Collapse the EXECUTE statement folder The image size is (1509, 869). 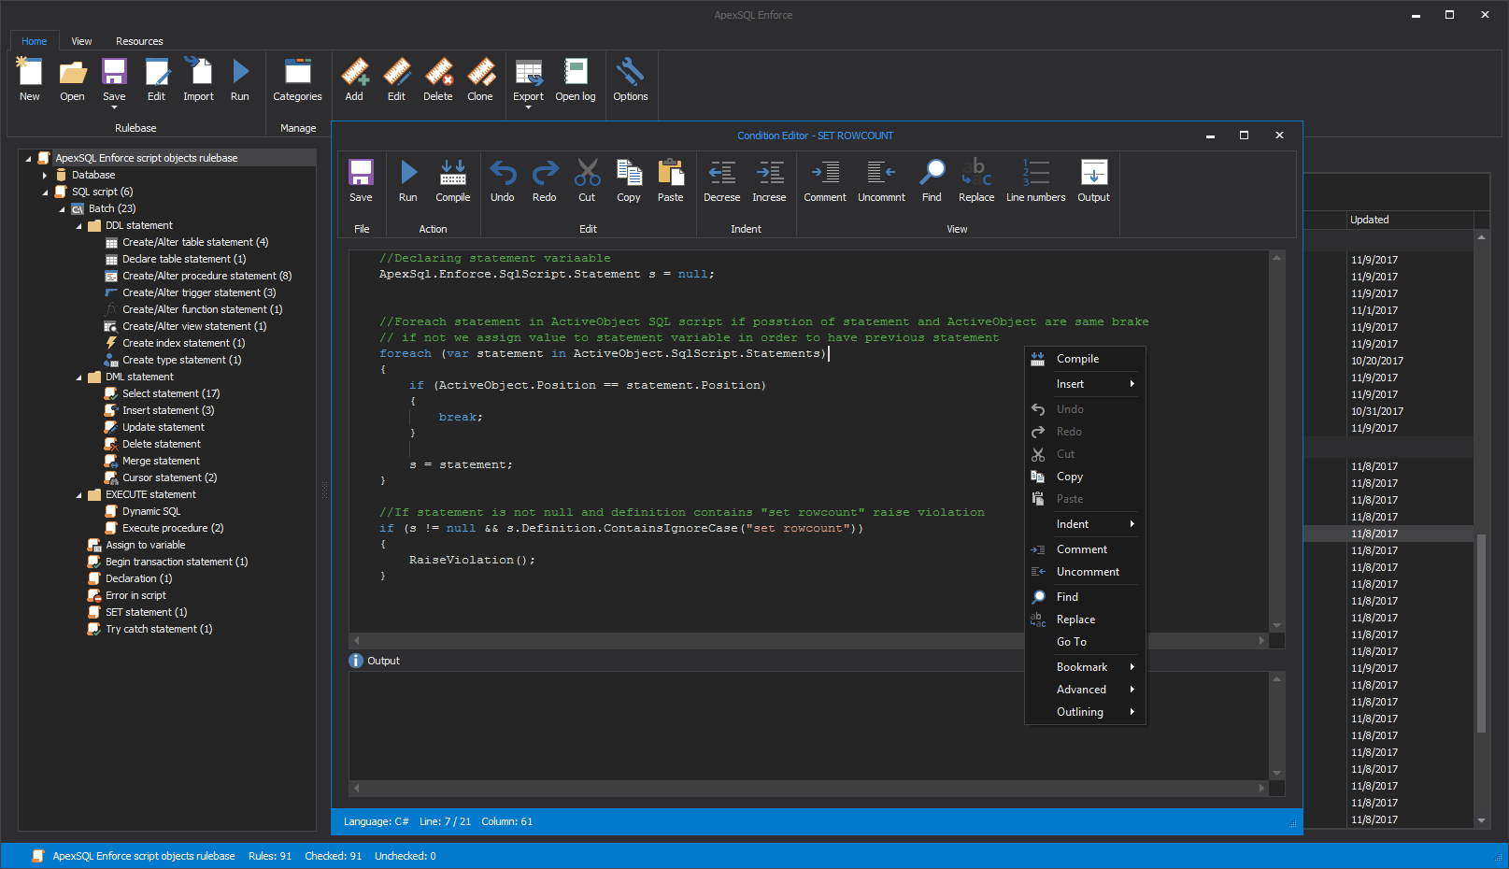click(78, 495)
